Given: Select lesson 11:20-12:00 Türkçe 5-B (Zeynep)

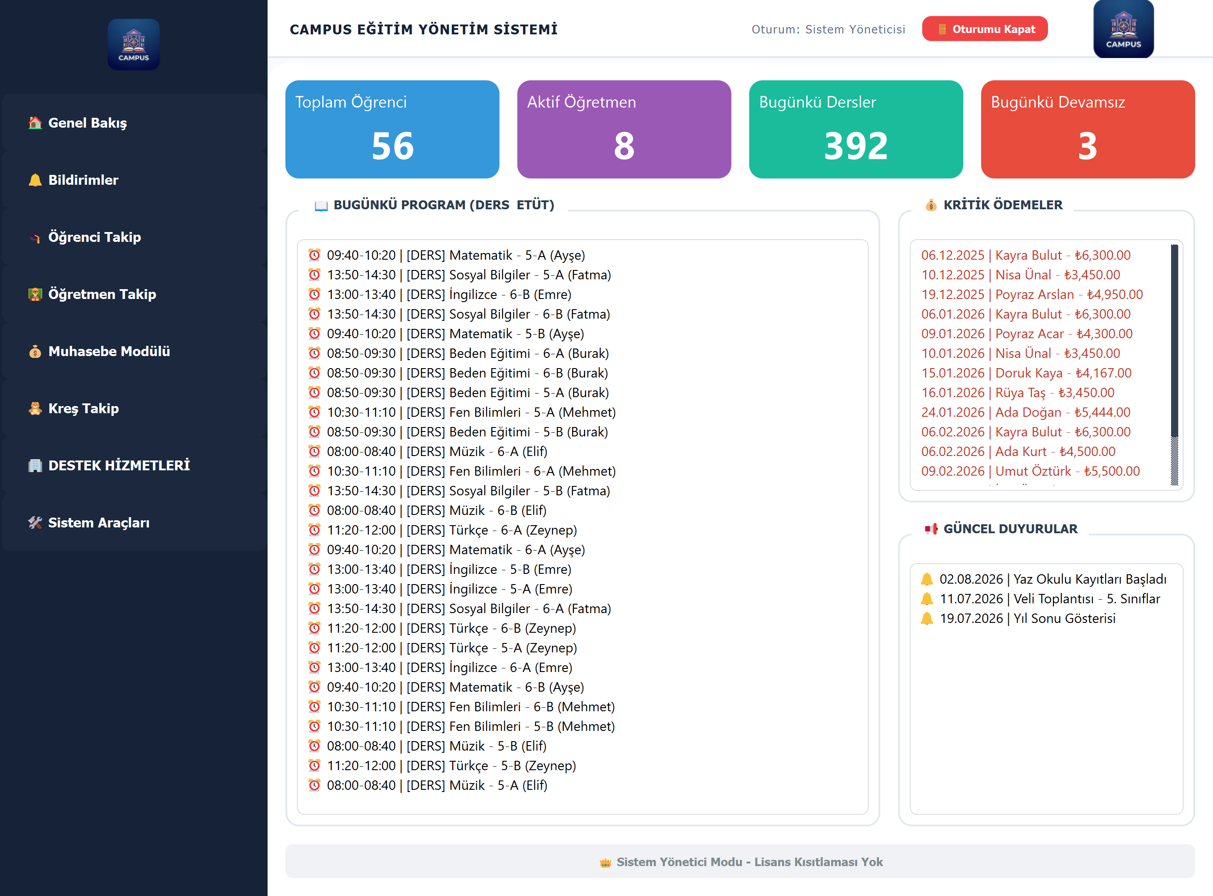Looking at the screenshot, I should pyautogui.click(x=442, y=765).
